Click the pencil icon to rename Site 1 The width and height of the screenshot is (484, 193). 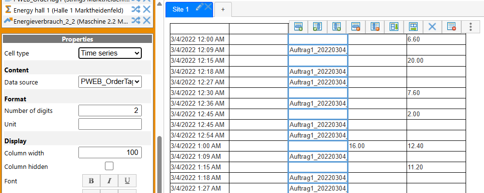pyautogui.click(x=198, y=7)
